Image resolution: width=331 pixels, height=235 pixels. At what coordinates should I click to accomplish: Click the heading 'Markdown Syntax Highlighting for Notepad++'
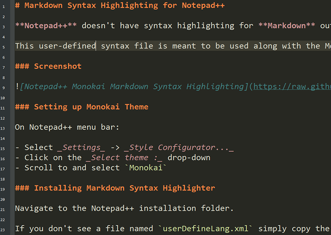pyautogui.click(x=125, y=5)
